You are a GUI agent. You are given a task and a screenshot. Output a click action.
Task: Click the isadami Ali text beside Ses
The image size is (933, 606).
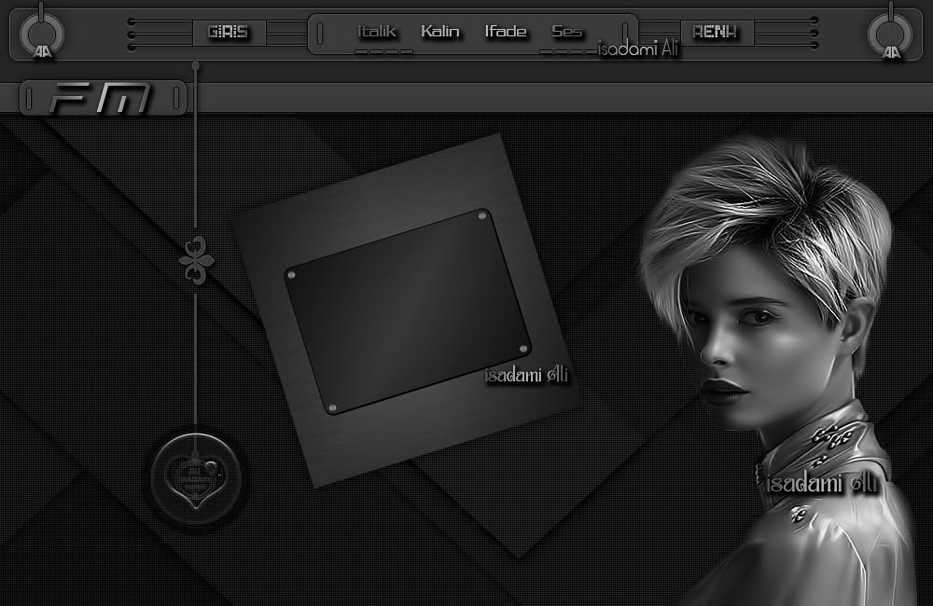[637, 48]
